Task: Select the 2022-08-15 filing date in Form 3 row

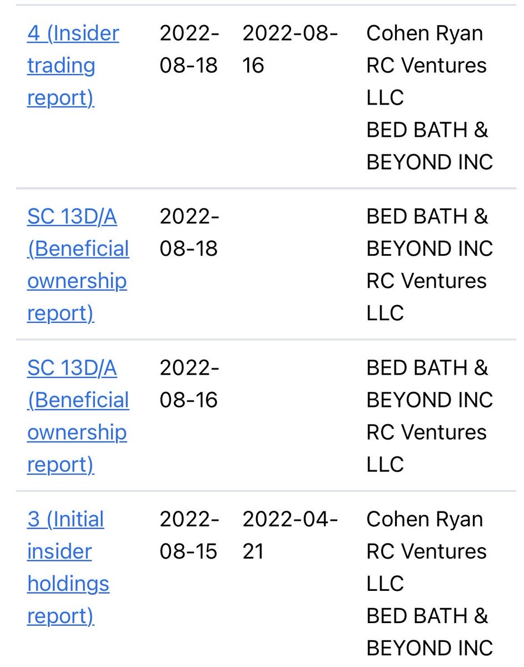Action: pos(189,535)
